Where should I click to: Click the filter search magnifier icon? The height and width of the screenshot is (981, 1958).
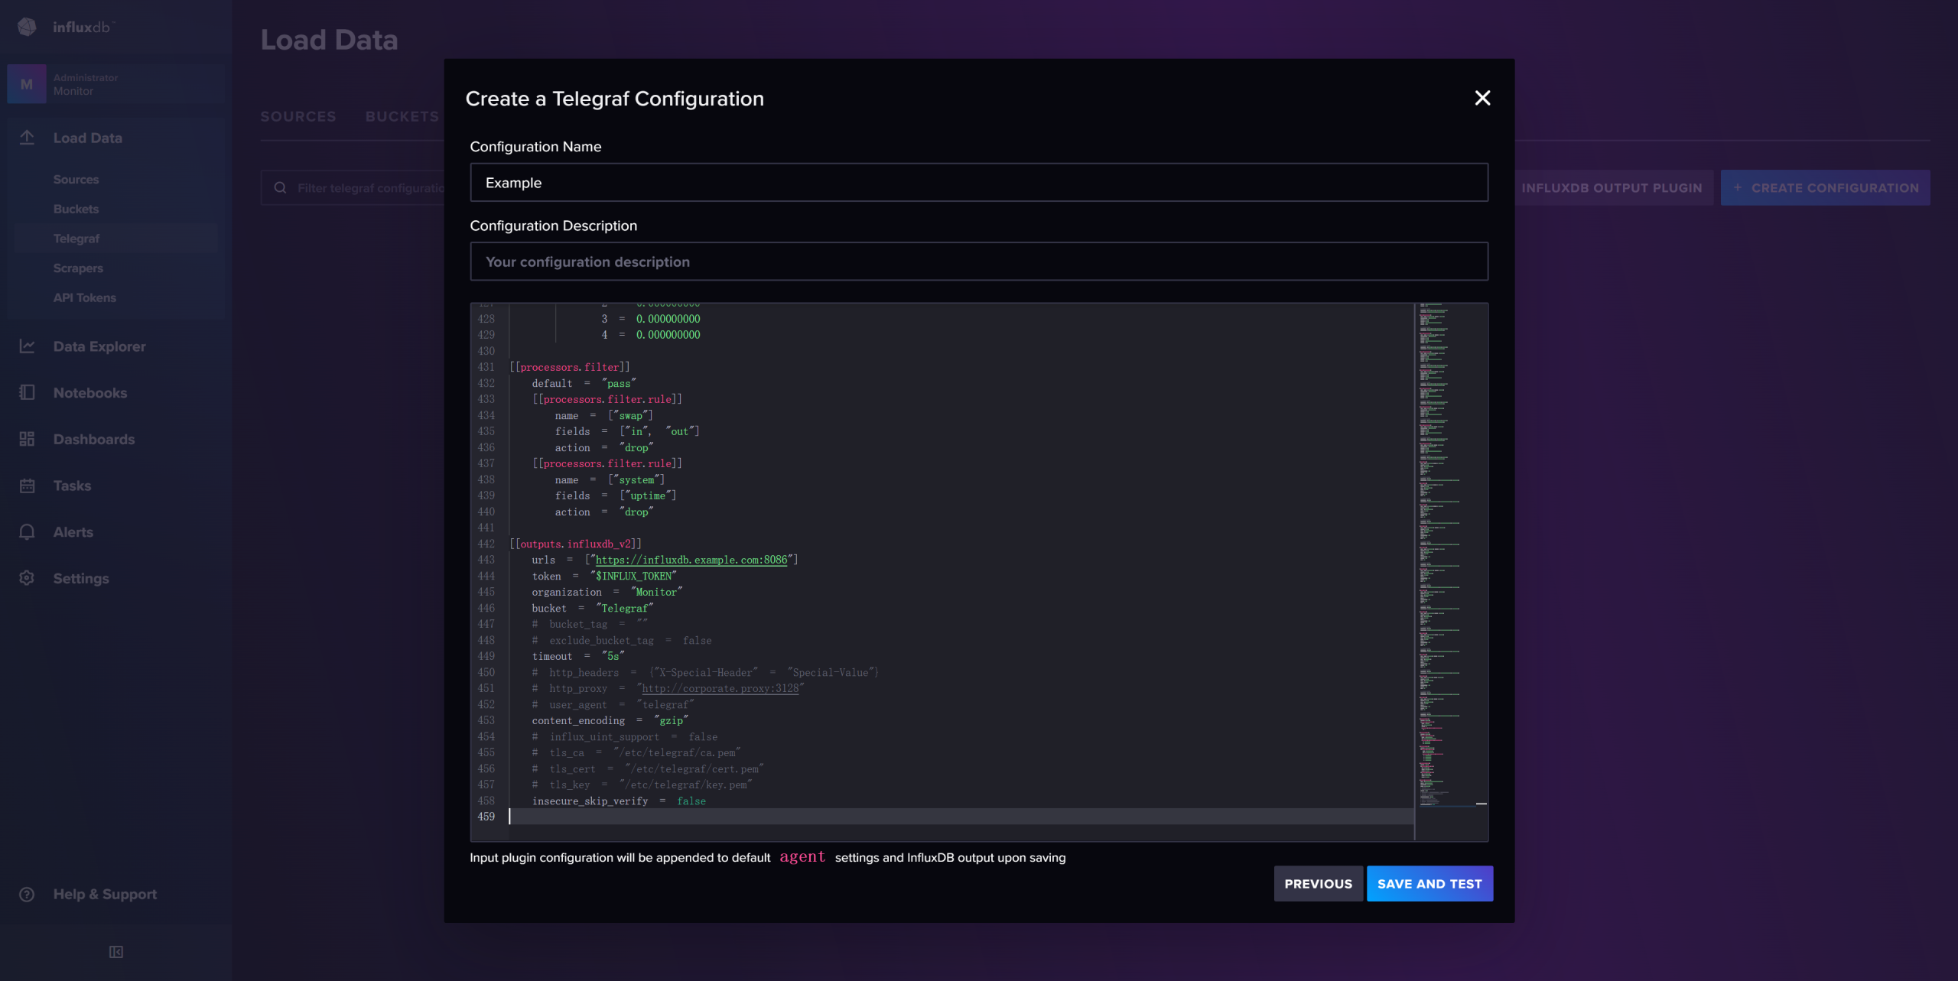point(280,188)
